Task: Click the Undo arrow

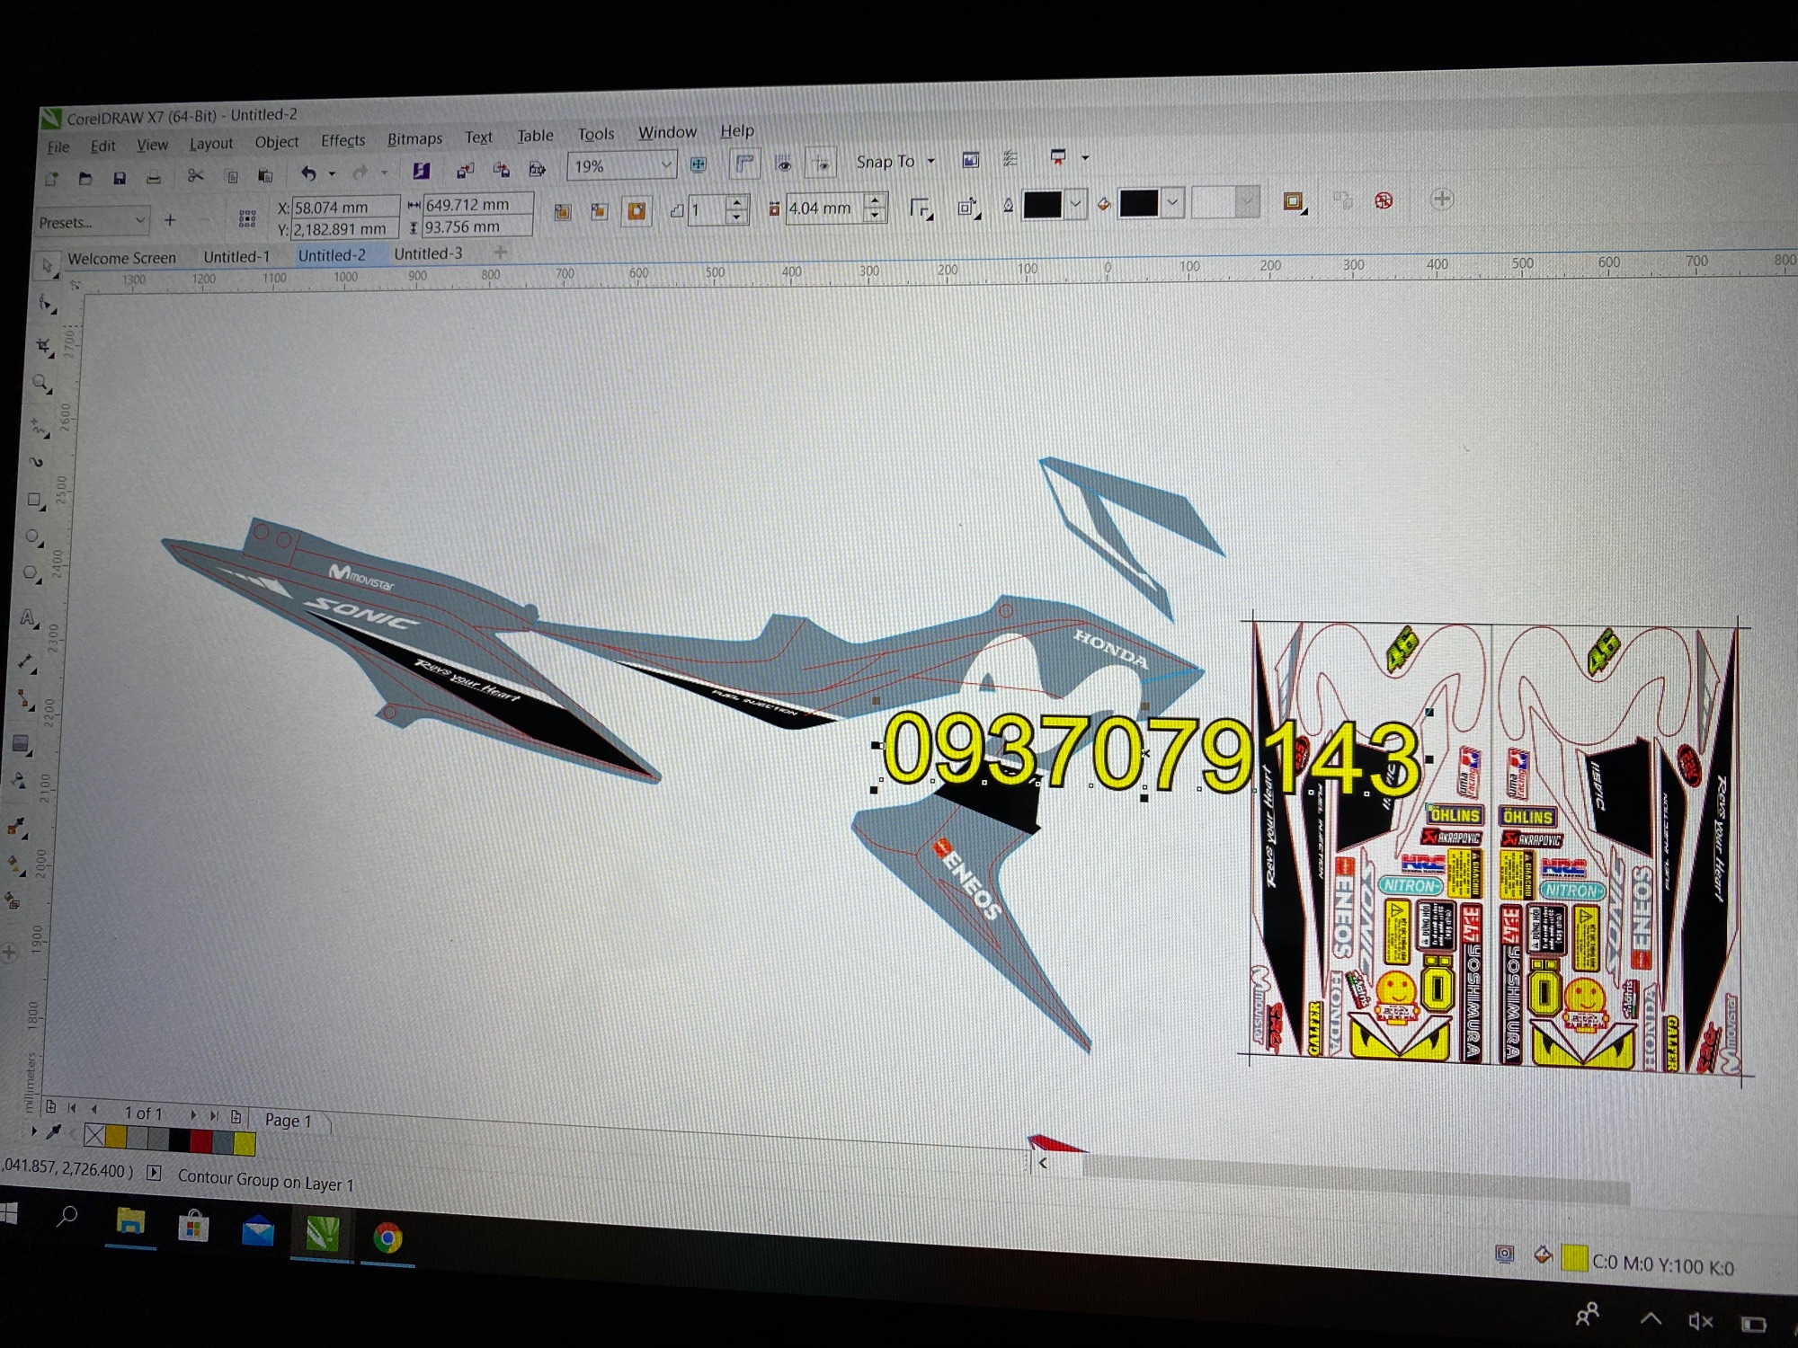Action: 309,173
